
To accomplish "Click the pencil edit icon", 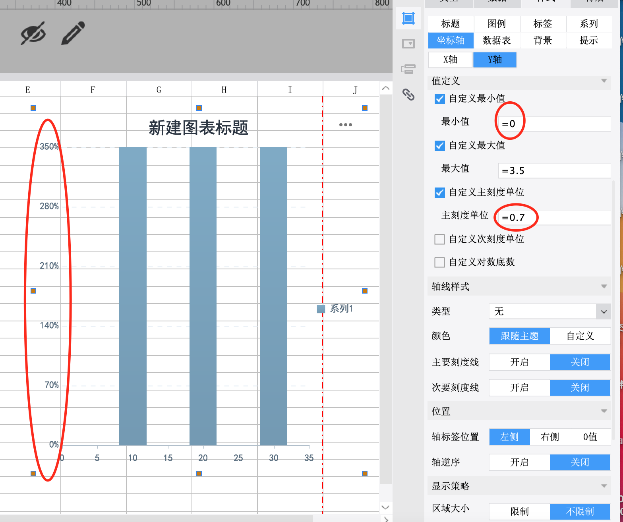I will [x=74, y=33].
